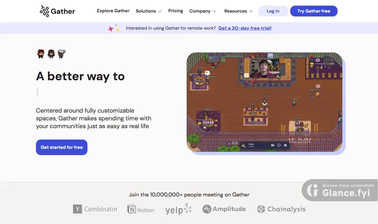The image size is (378, 224).
Task: Click the Amplitude logo
Action: (224, 209)
